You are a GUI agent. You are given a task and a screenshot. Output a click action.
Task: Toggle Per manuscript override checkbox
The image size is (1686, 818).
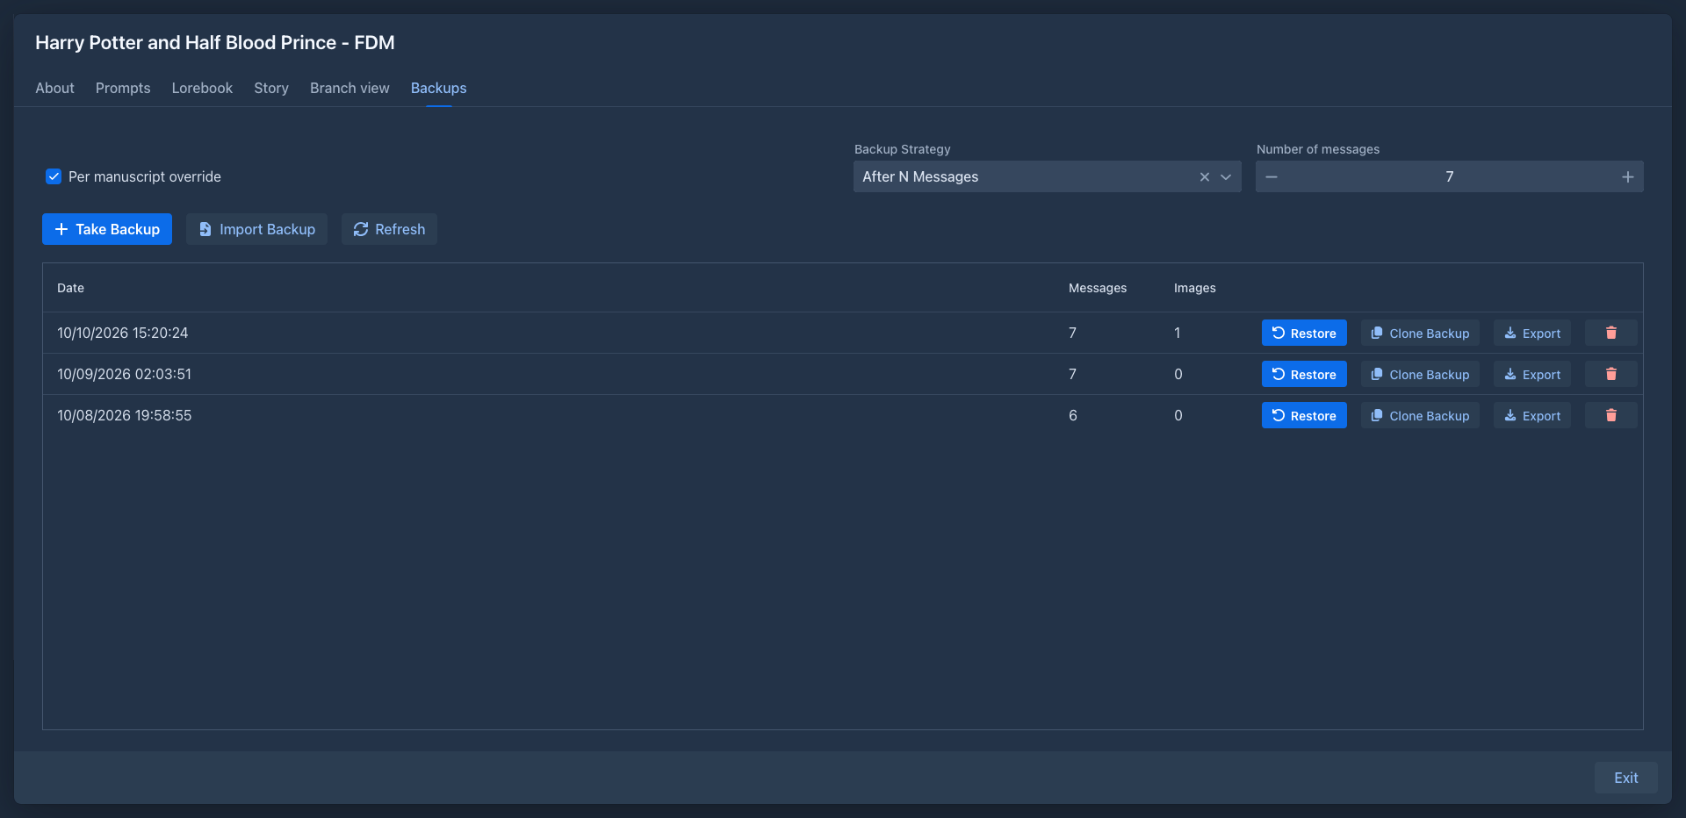tap(54, 176)
